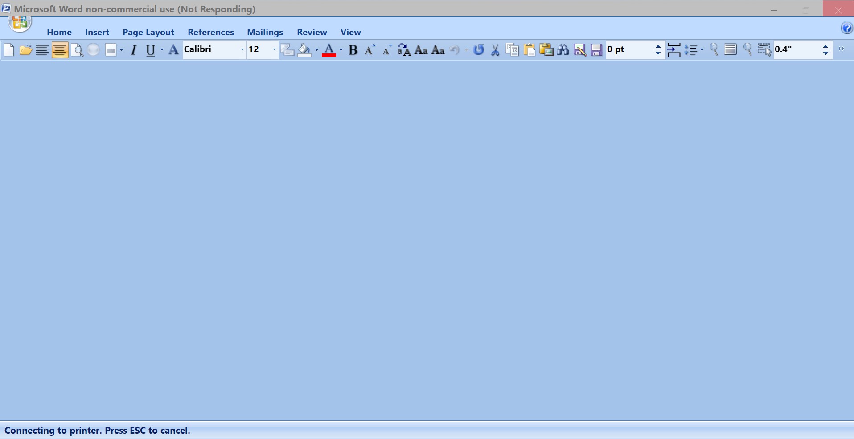The width and height of the screenshot is (854, 439).
Task: Click the Calibri font name field
Action: [211, 49]
